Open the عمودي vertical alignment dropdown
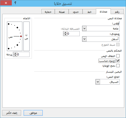126x118 pixels. click(101, 39)
